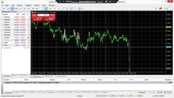Decrease trade volume with down arrow
174x98 pixels.
point(39,15)
